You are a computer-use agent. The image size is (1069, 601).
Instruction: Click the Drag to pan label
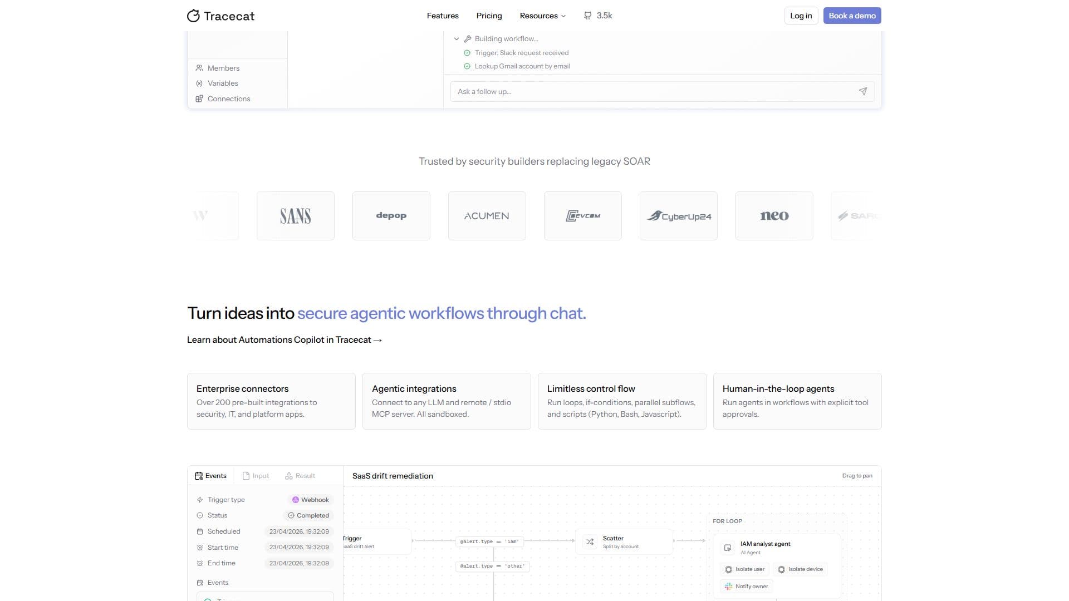pyautogui.click(x=857, y=476)
